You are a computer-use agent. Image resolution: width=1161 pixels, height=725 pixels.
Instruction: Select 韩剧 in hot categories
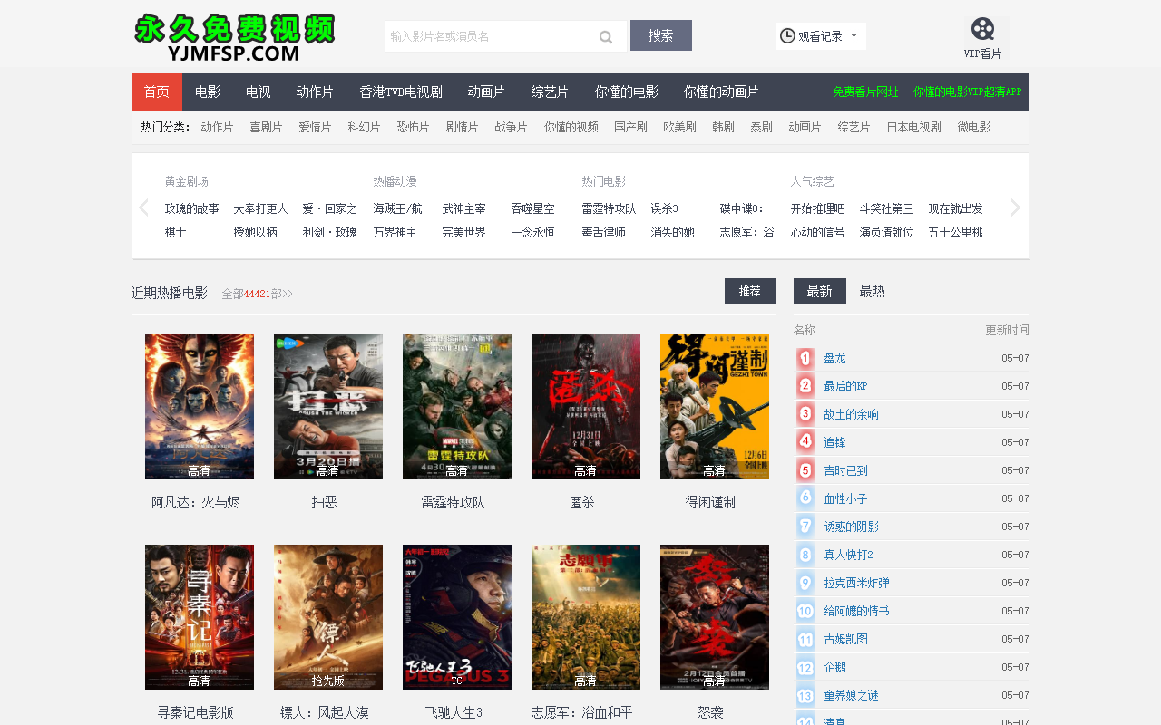coord(724,127)
